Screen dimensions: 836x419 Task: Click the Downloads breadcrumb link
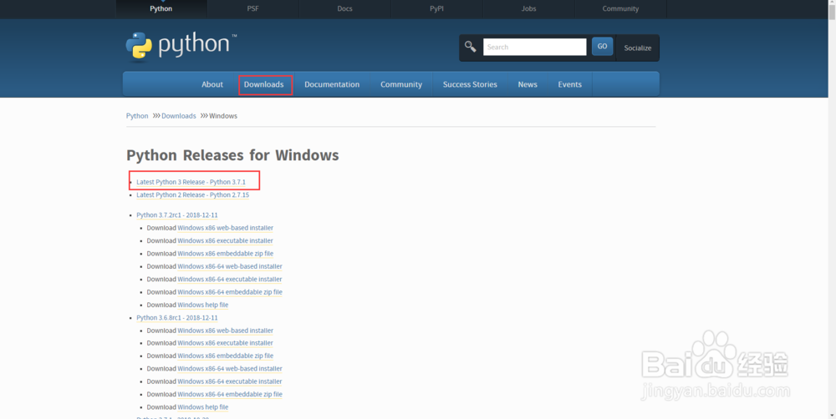tap(179, 115)
